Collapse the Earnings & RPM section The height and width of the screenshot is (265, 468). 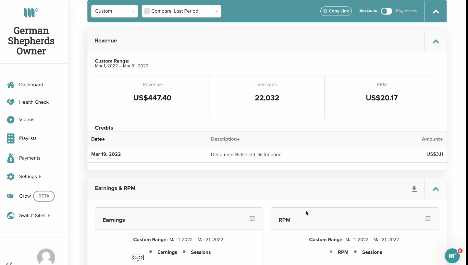tap(436, 189)
